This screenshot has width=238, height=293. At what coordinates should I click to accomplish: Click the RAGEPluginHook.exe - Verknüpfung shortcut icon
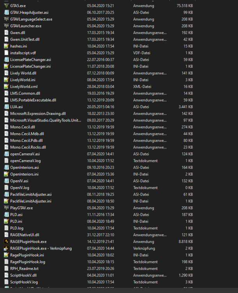point(6,248)
